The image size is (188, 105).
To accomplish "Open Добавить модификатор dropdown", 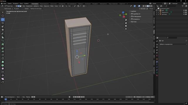I will click(173, 44).
